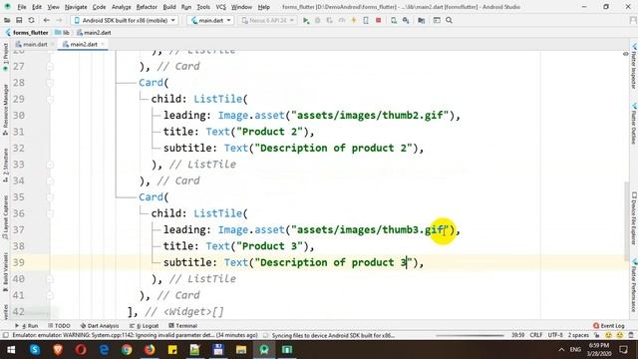
Task: Click the Save All toolbar icon
Action: [x=19, y=20]
